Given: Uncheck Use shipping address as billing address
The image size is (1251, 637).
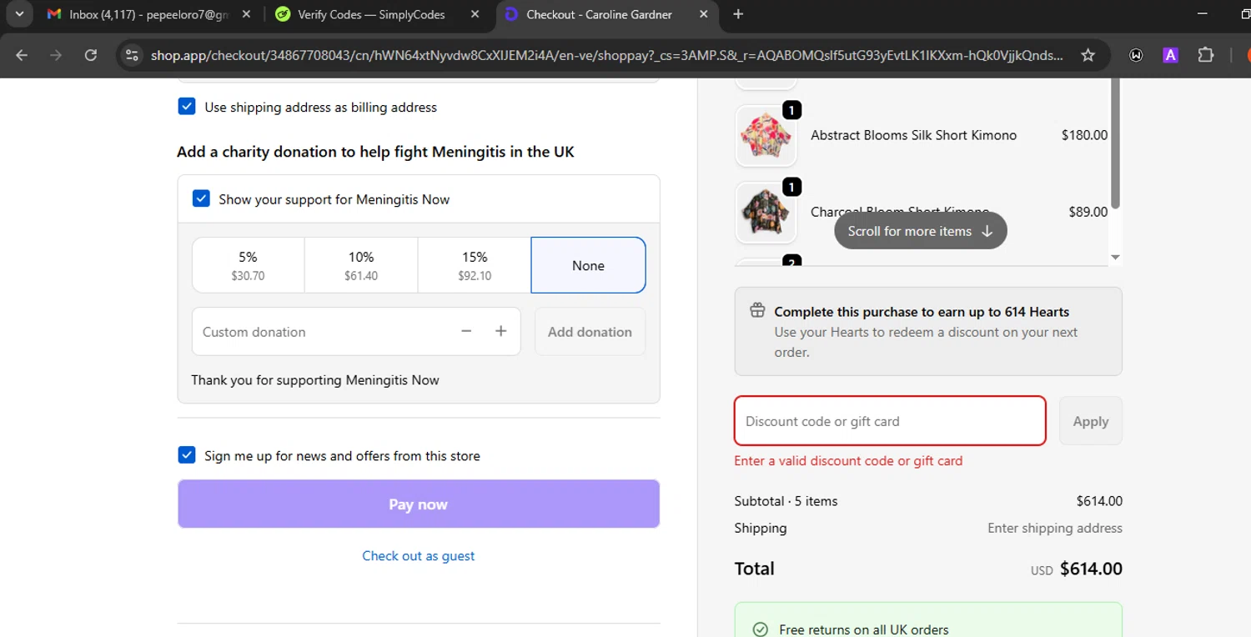Looking at the screenshot, I should [x=187, y=107].
